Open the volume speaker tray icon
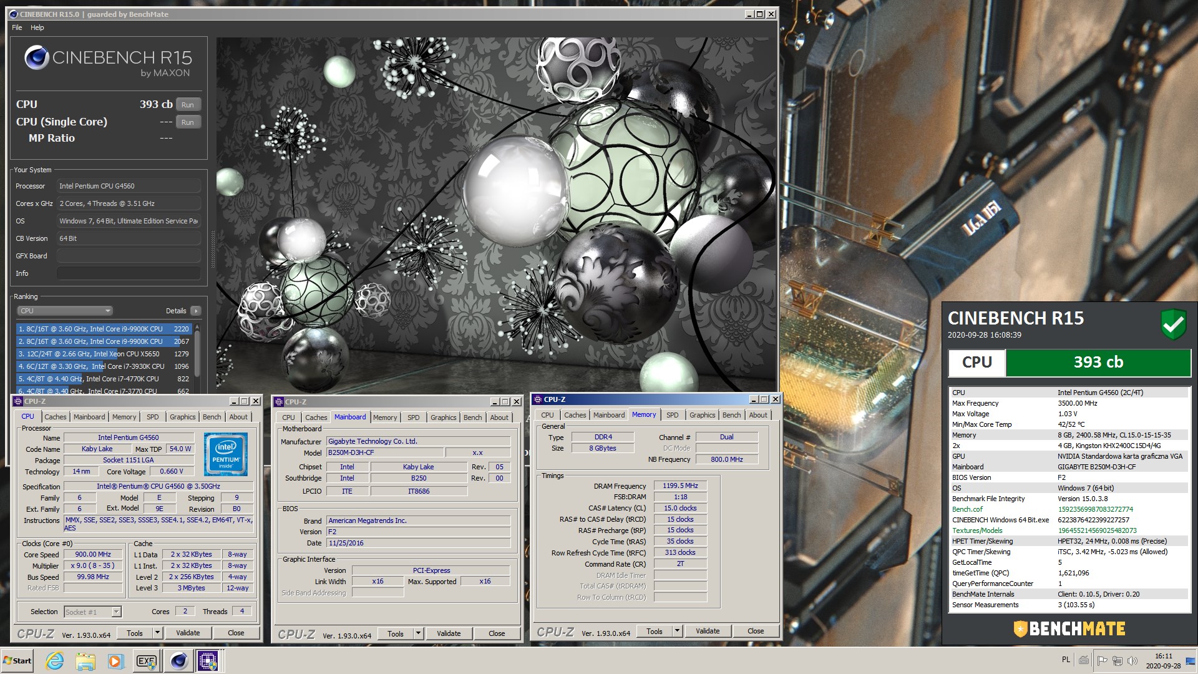Image resolution: width=1198 pixels, height=674 pixels. tap(1132, 660)
